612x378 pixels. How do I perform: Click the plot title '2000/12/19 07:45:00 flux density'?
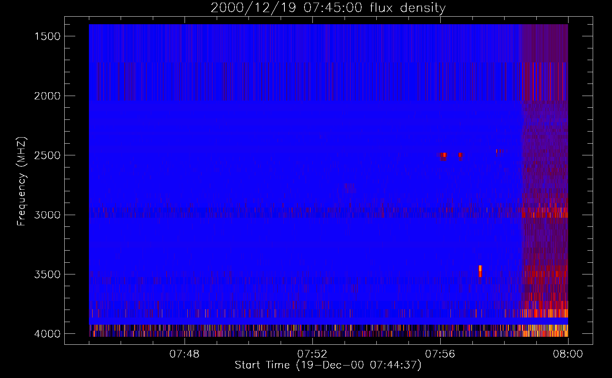(328, 8)
